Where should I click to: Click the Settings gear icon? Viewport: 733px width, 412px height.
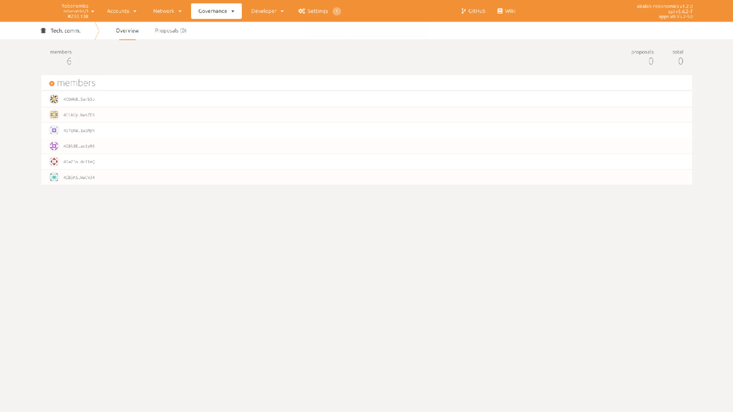pyautogui.click(x=302, y=11)
